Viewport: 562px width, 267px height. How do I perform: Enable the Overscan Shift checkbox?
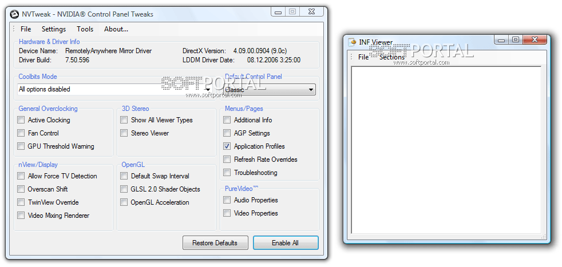(21, 189)
